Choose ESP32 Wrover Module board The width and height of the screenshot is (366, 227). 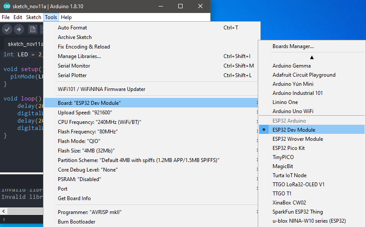297,139
